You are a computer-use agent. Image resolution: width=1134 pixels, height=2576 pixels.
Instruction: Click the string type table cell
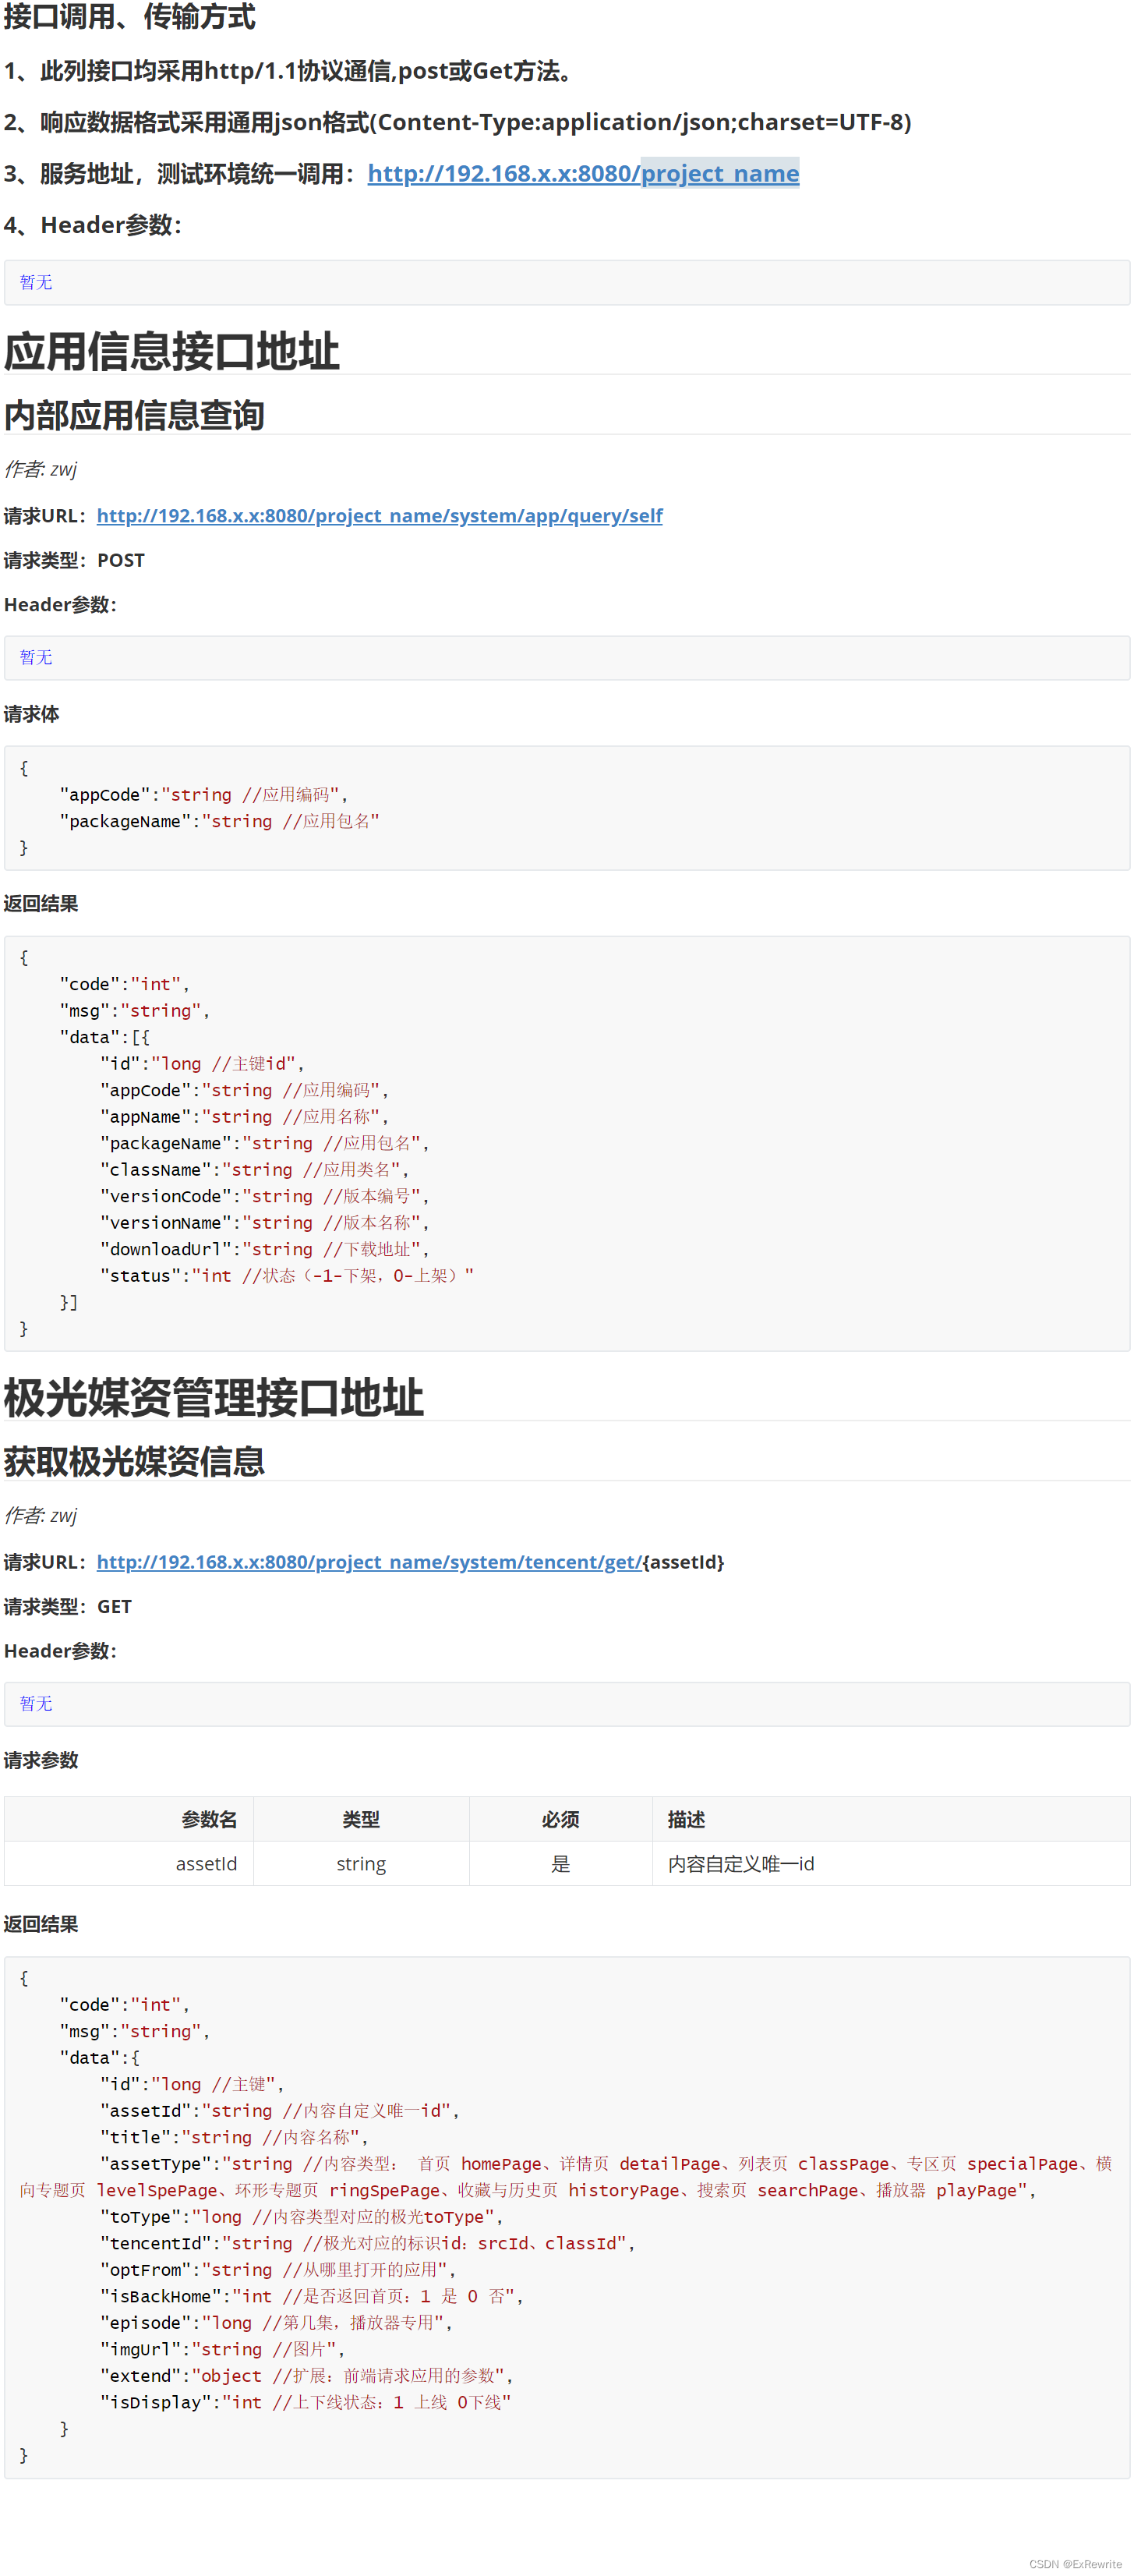coord(361,1864)
